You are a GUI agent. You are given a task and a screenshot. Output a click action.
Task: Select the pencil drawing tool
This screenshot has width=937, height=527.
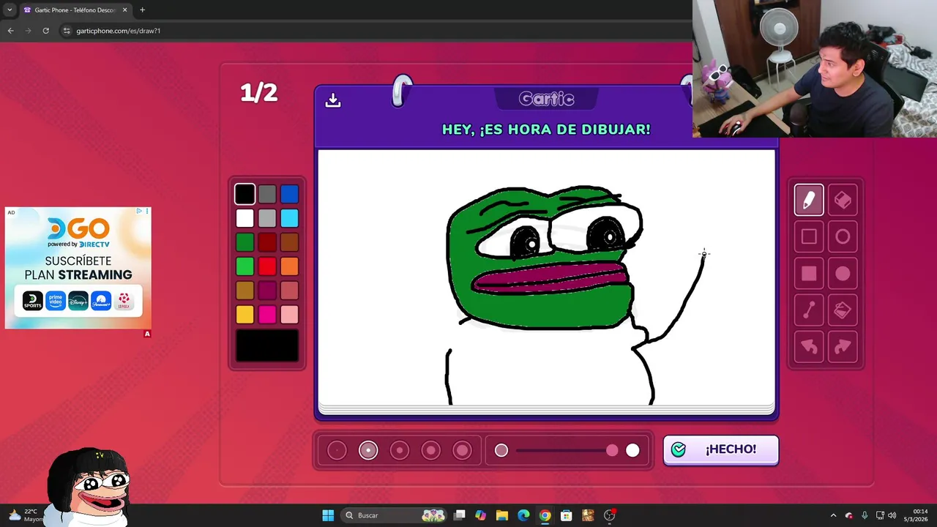coord(809,200)
